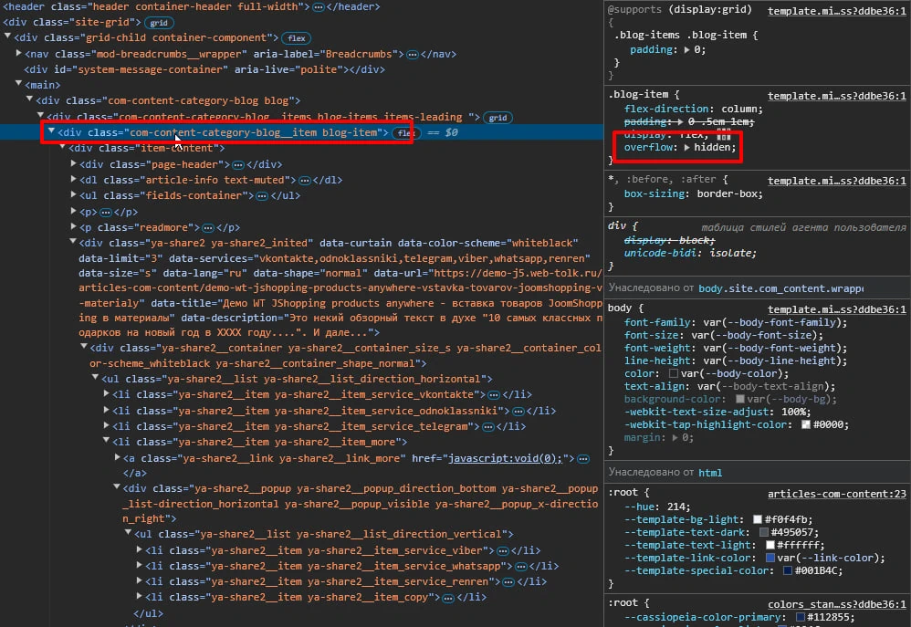Click the articles-com-content:23 source link
The width and height of the screenshot is (911, 627).
(x=836, y=494)
